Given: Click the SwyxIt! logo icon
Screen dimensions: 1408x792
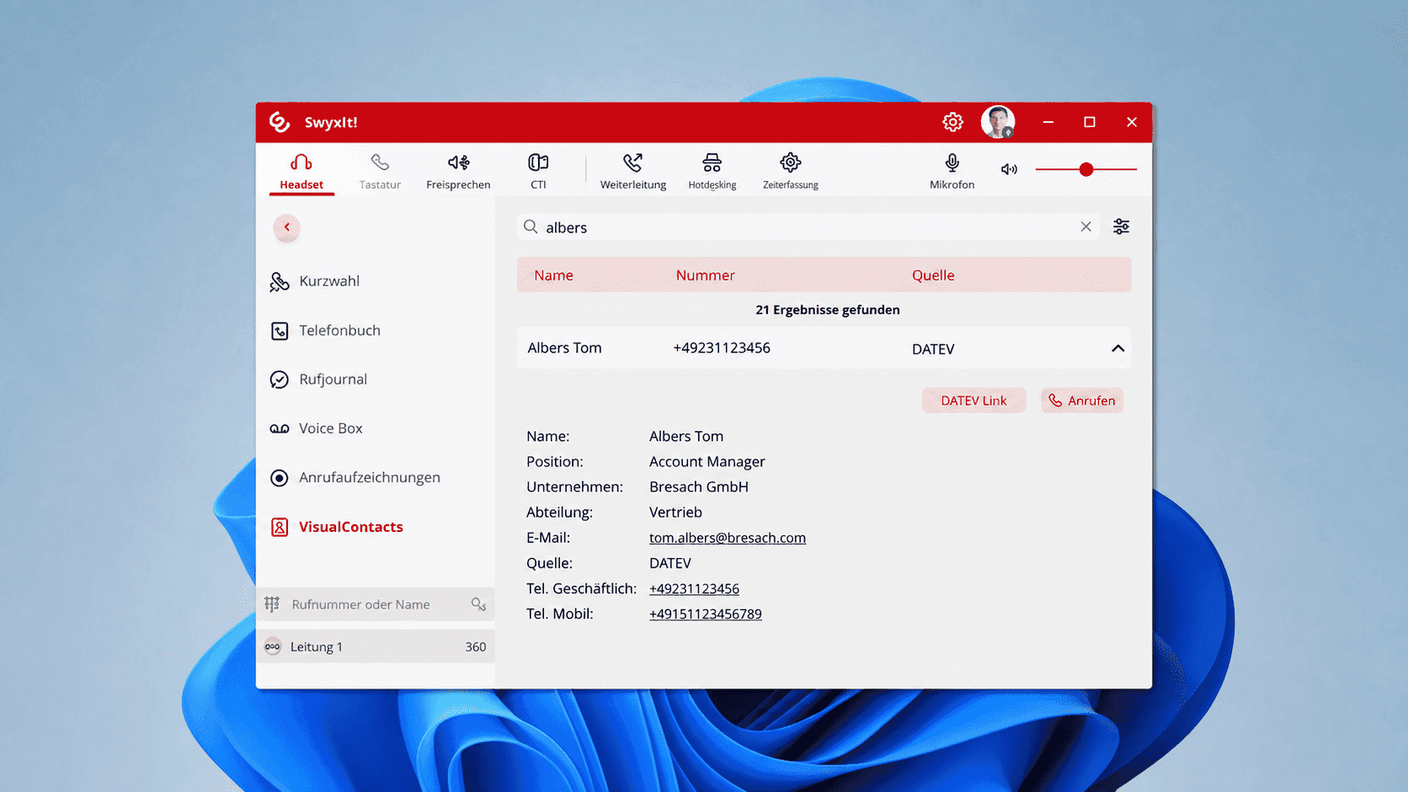Looking at the screenshot, I should (x=280, y=122).
